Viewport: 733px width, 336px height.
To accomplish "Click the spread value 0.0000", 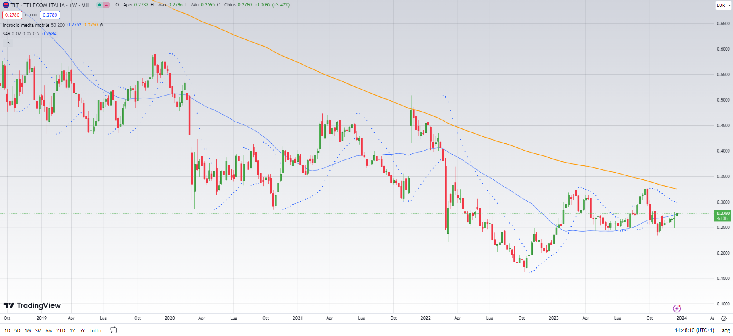I will 31,15.
